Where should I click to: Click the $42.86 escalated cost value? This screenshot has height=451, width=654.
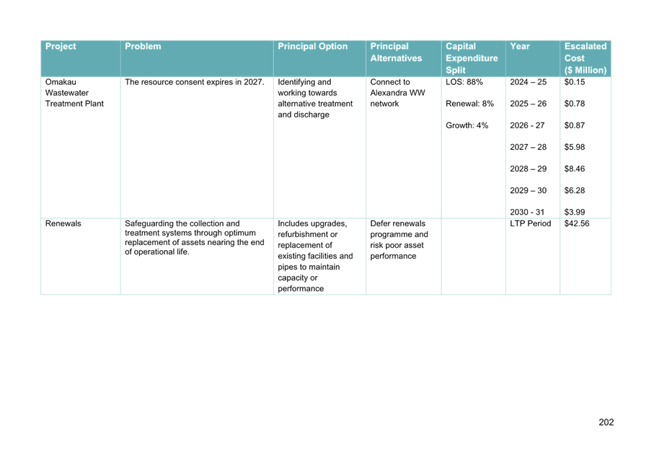577,223
